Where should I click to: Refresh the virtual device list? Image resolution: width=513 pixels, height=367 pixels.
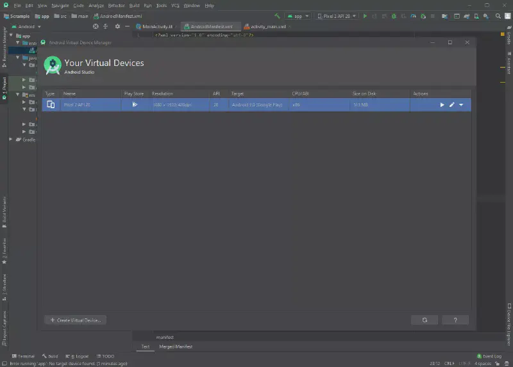[x=424, y=320]
